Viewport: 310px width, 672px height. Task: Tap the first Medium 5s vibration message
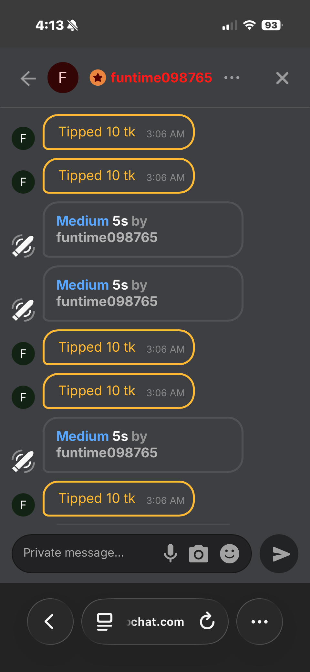pos(143,229)
